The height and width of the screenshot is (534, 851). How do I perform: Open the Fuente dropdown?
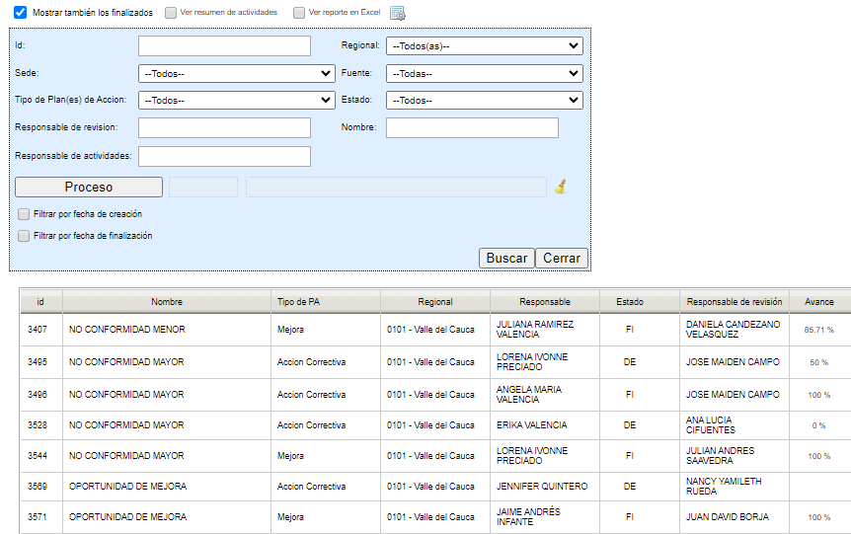pyautogui.click(x=484, y=73)
